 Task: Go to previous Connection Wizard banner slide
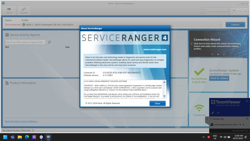click(x=191, y=44)
